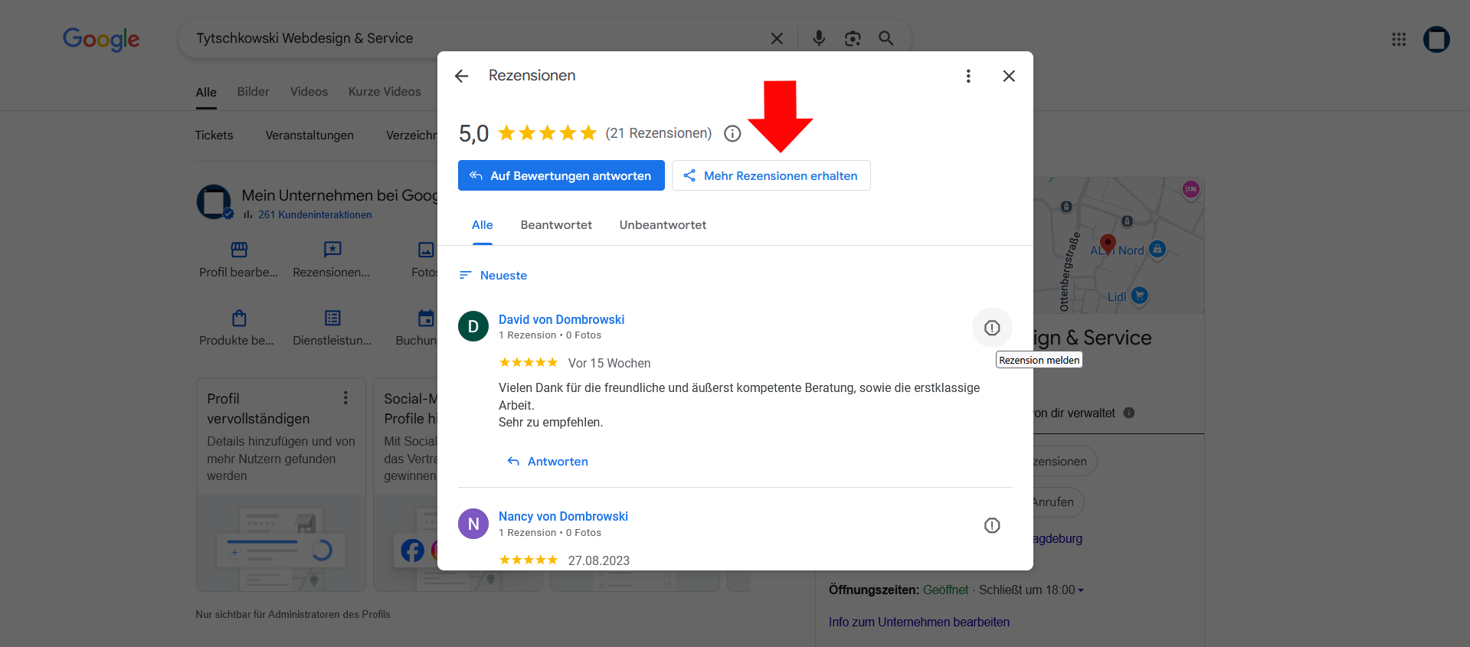Select the Alle search tab

click(206, 93)
